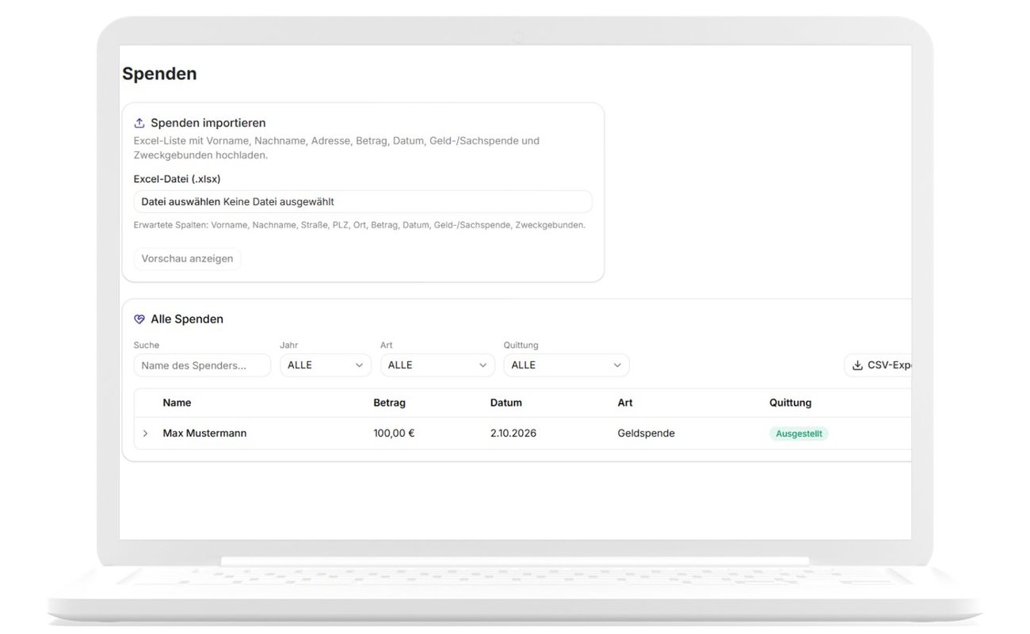The height and width of the screenshot is (634, 1030).
Task: Click the heart icon beside Alle Spenden
Action: 139,319
